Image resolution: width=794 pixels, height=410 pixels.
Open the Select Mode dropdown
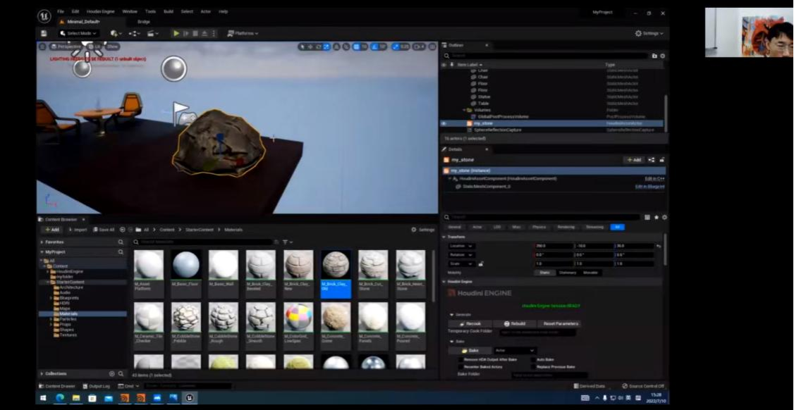(78, 33)
